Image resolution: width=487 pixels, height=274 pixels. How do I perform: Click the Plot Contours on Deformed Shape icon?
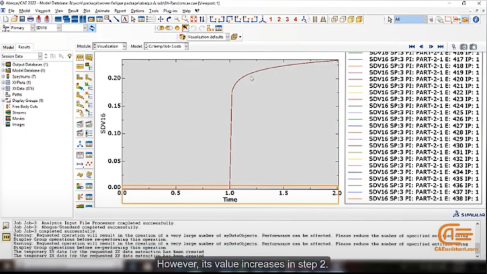tap(80, 86)
